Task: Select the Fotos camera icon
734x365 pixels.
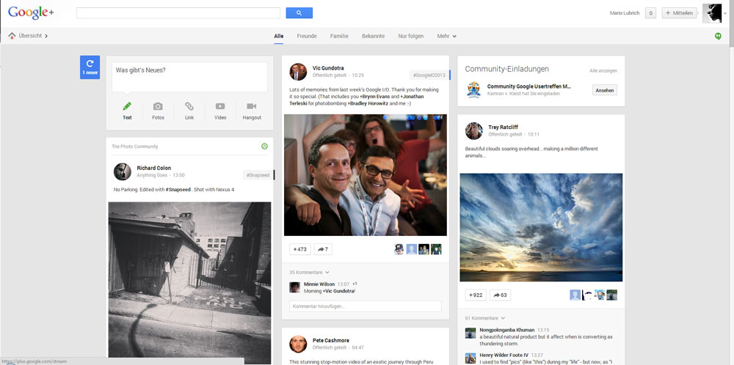Action: tap(158, 107)
